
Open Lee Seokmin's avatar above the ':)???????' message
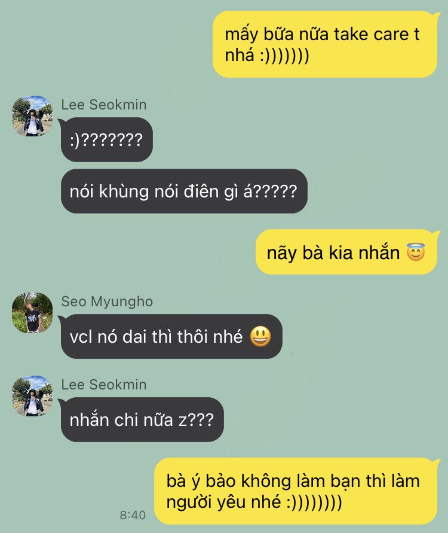[32, 116]
